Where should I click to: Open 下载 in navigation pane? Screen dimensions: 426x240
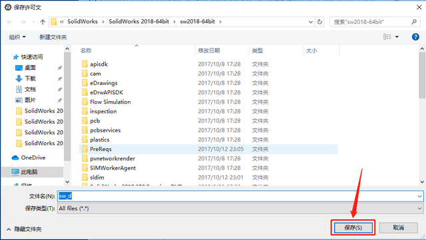point(30,78)
